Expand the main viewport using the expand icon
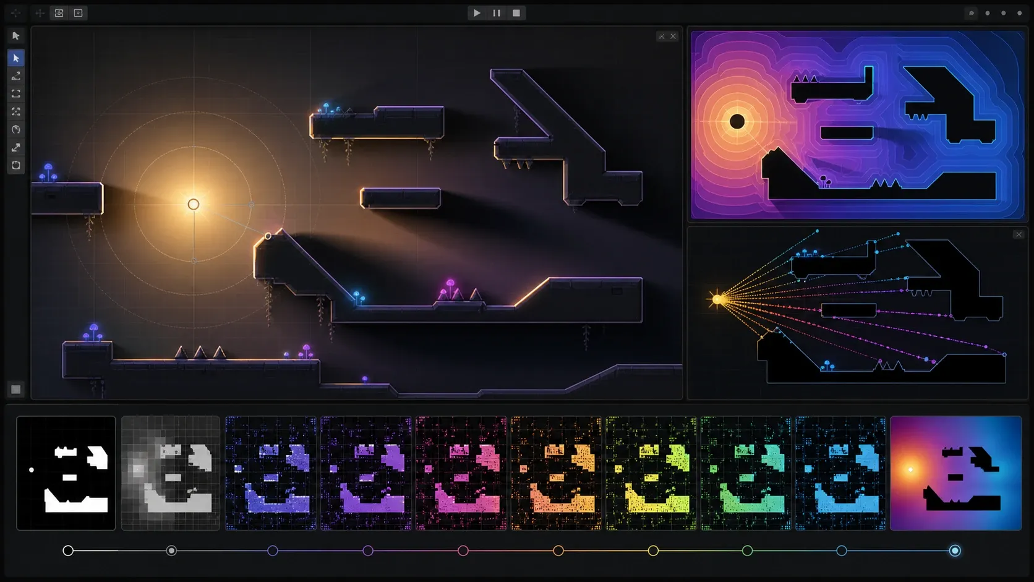The image size is (1034, 582). (662, 36)
